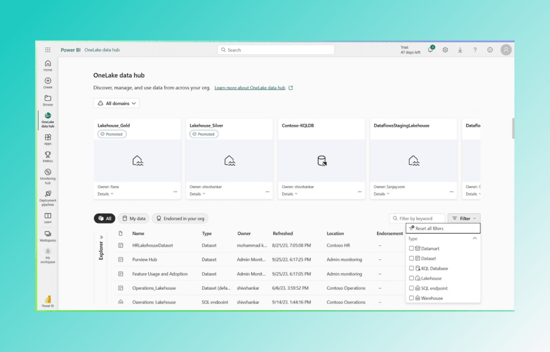
Task: Select the All tab
Action: [x=105, y=219]
